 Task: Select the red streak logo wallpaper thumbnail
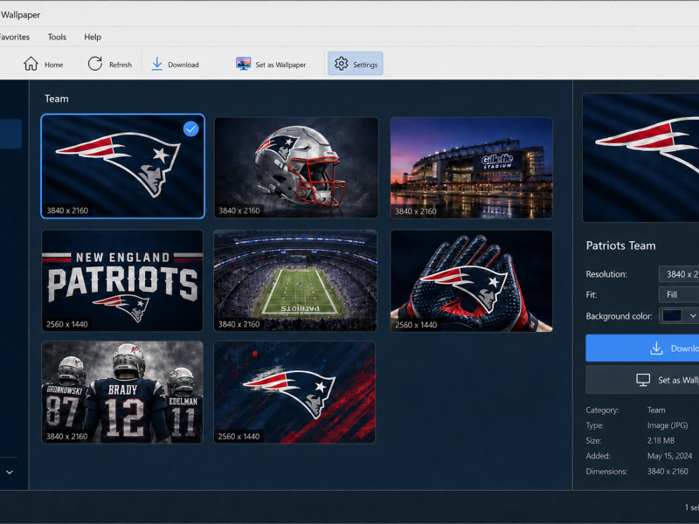294,392
